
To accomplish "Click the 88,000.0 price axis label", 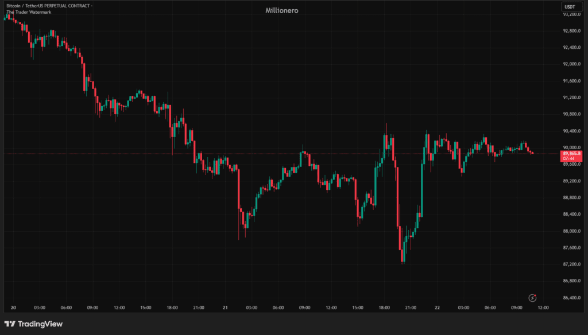I will [572, 231].
